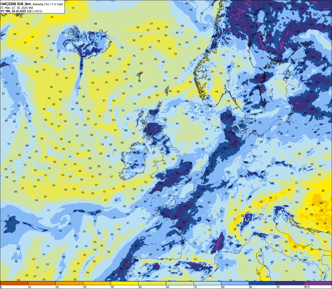Click the amber 30–40 legend swatch
332x289 pixels.
coord(97,283)
